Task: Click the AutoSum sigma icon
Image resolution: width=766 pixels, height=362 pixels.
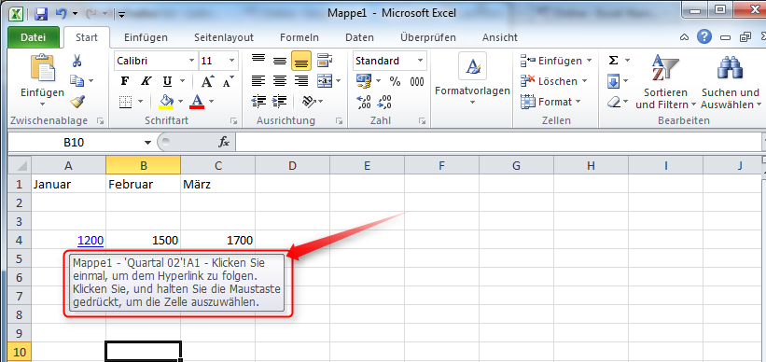Action: (x=614, y=61)
